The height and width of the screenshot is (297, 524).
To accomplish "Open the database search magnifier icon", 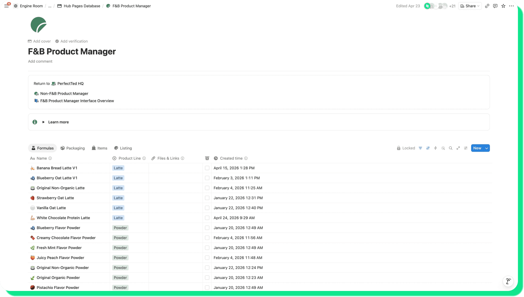I will (x=451, y=148).
